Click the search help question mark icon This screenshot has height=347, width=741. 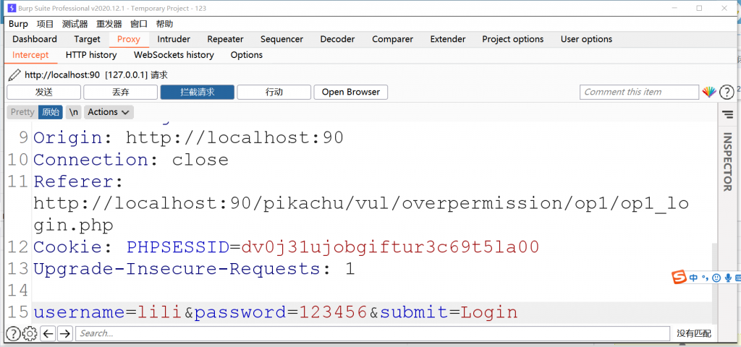(13, 333)
